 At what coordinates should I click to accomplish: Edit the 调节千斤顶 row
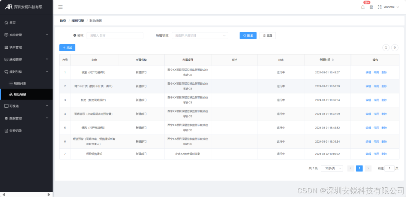click(x=368, y=86)
